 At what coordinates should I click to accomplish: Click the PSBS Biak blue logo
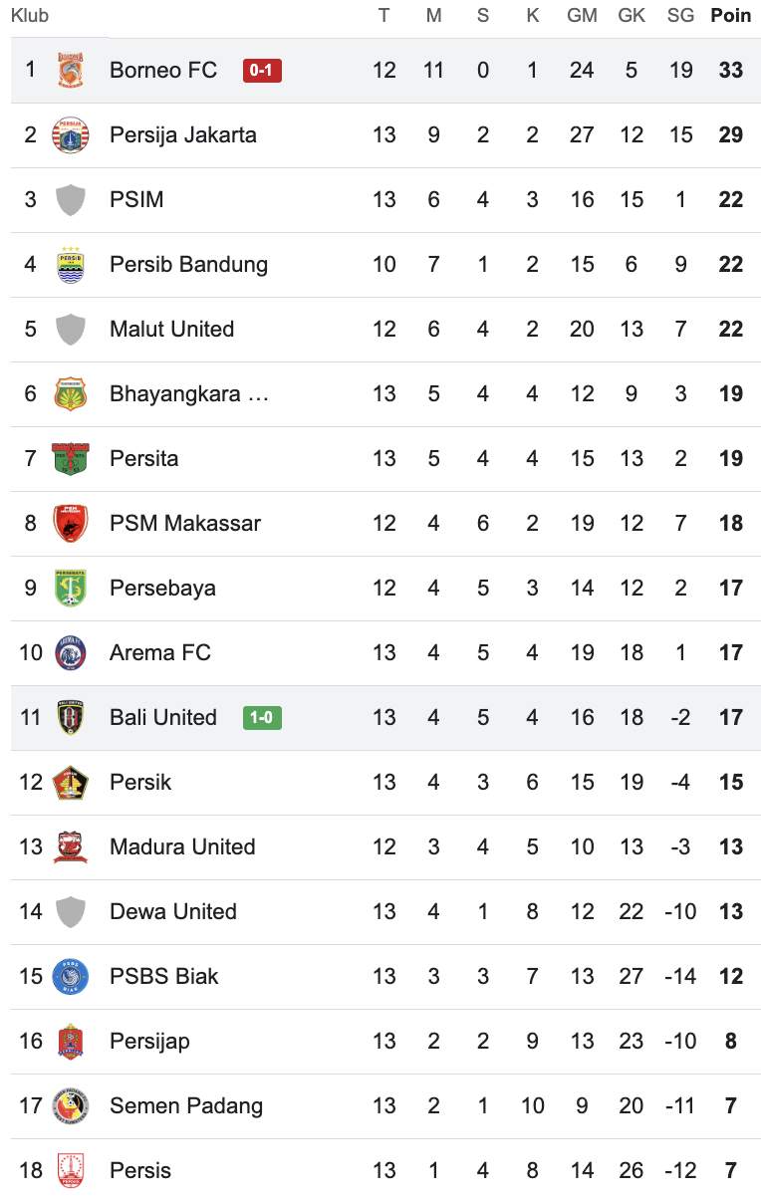(71, 977)
